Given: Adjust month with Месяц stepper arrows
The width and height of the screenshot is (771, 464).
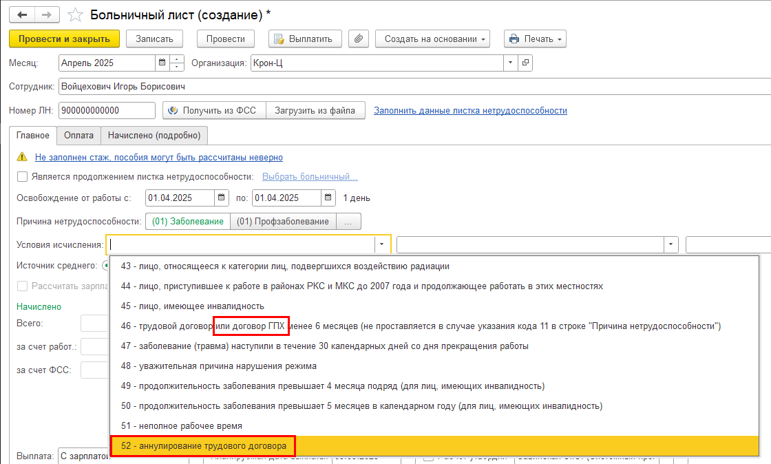Looking at the screenshot, I should [x=176, y=63].
